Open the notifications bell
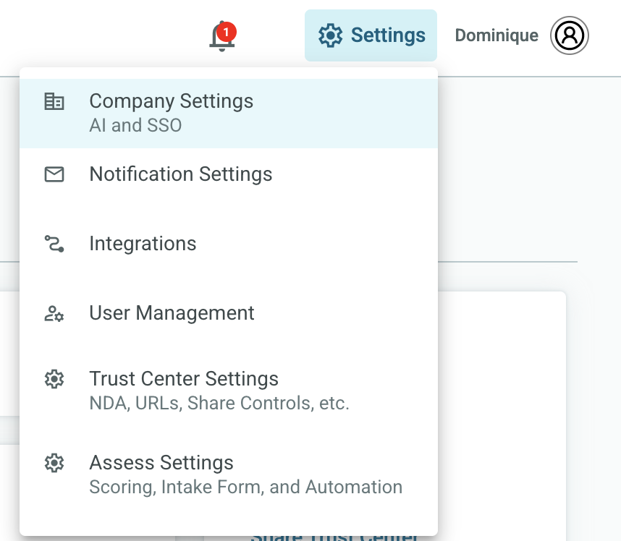 coord(221,36)
